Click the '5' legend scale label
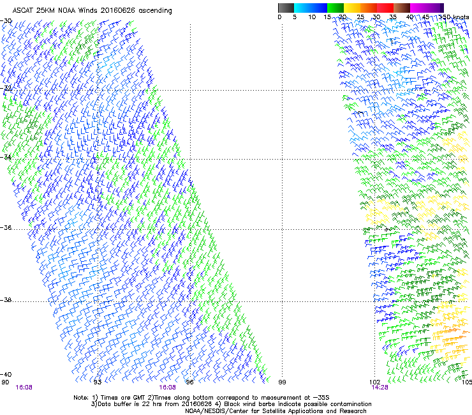This screenshot has width=472, height=415. tap(295, 17)
